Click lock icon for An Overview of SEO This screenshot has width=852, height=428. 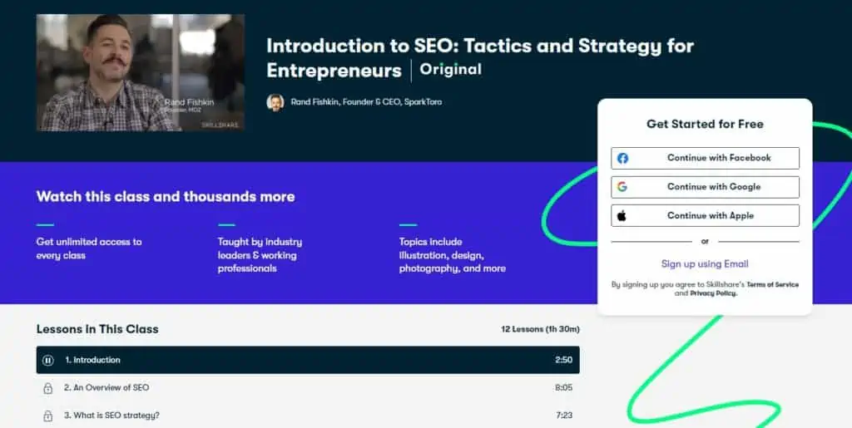point(47,388)
